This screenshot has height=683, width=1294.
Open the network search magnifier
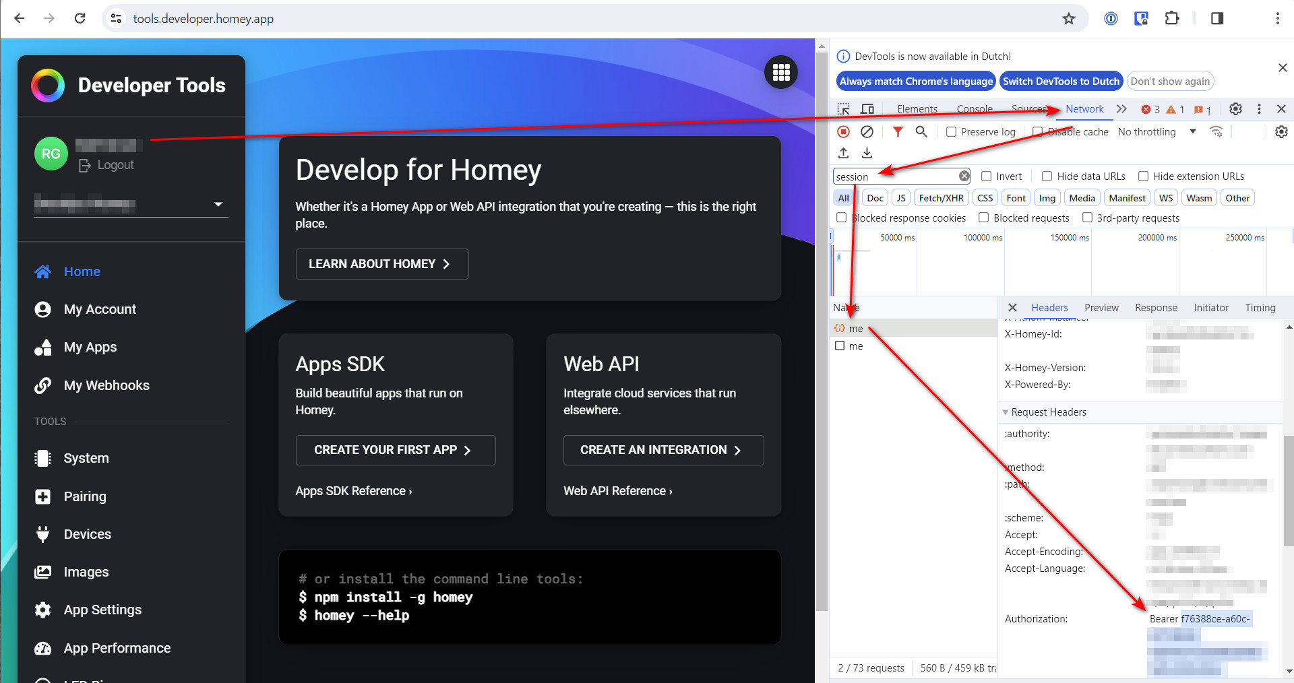tap(921, 132)
